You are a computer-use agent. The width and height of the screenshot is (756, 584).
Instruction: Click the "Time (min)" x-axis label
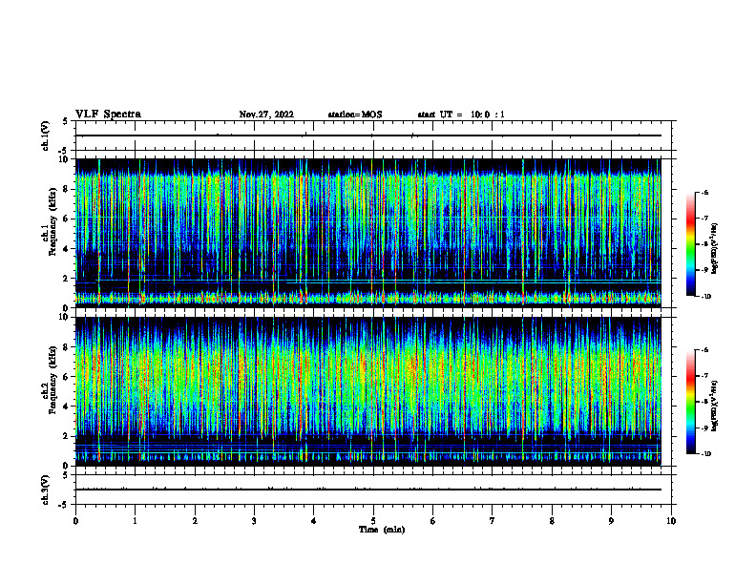tap(382, 530)
